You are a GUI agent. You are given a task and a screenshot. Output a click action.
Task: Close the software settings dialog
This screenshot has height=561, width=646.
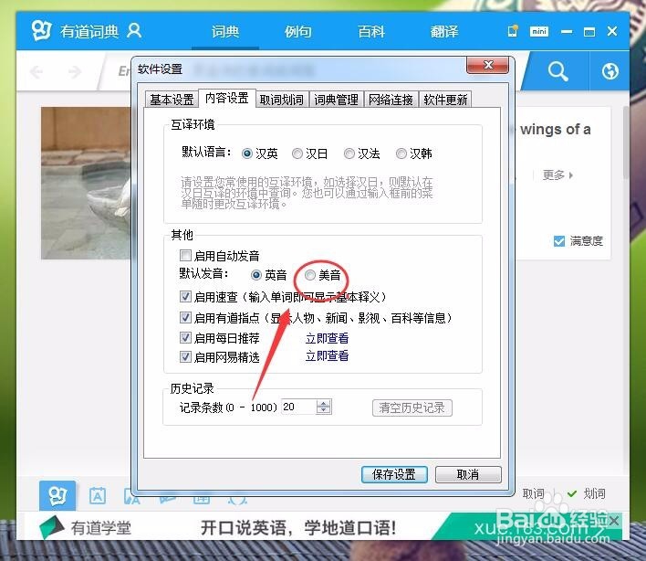point(488,65)
